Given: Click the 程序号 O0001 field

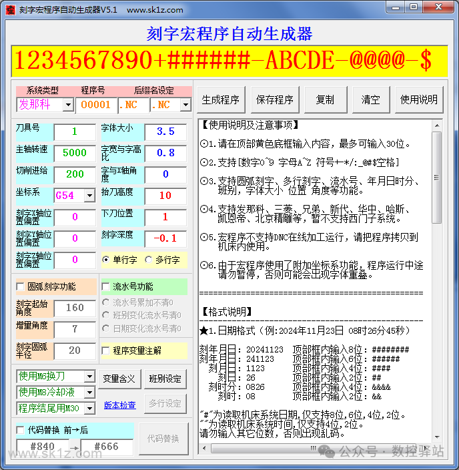Looking at the screenshot, I should coord(96,105).
